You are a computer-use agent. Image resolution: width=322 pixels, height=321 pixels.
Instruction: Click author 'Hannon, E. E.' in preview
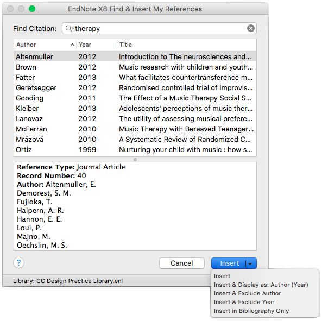pyautogui.click(x=40, y=219)
